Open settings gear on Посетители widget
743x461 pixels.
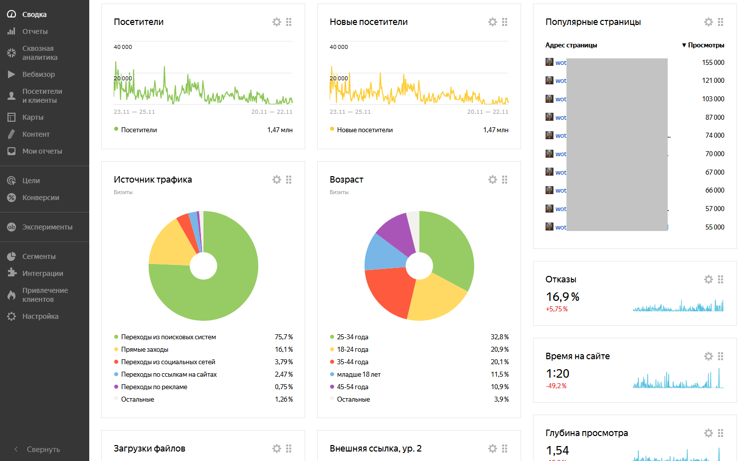(277, 22)
